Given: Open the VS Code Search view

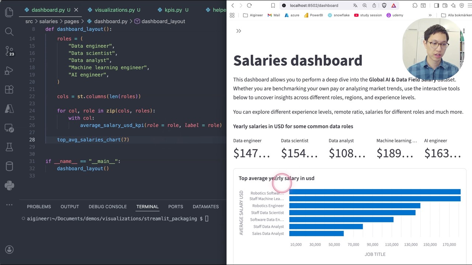Looking at the screenshot, I should pos(9,32).
